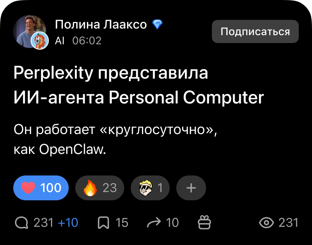Click the subtitle mentioning OpenClaw
Screen dimensions: 312x245
click(115, 139)
